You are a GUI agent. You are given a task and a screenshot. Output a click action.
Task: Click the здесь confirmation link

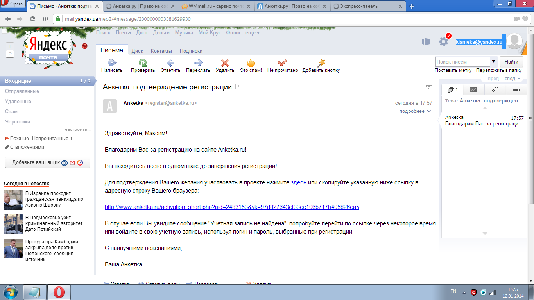click(x=299, y=182)
